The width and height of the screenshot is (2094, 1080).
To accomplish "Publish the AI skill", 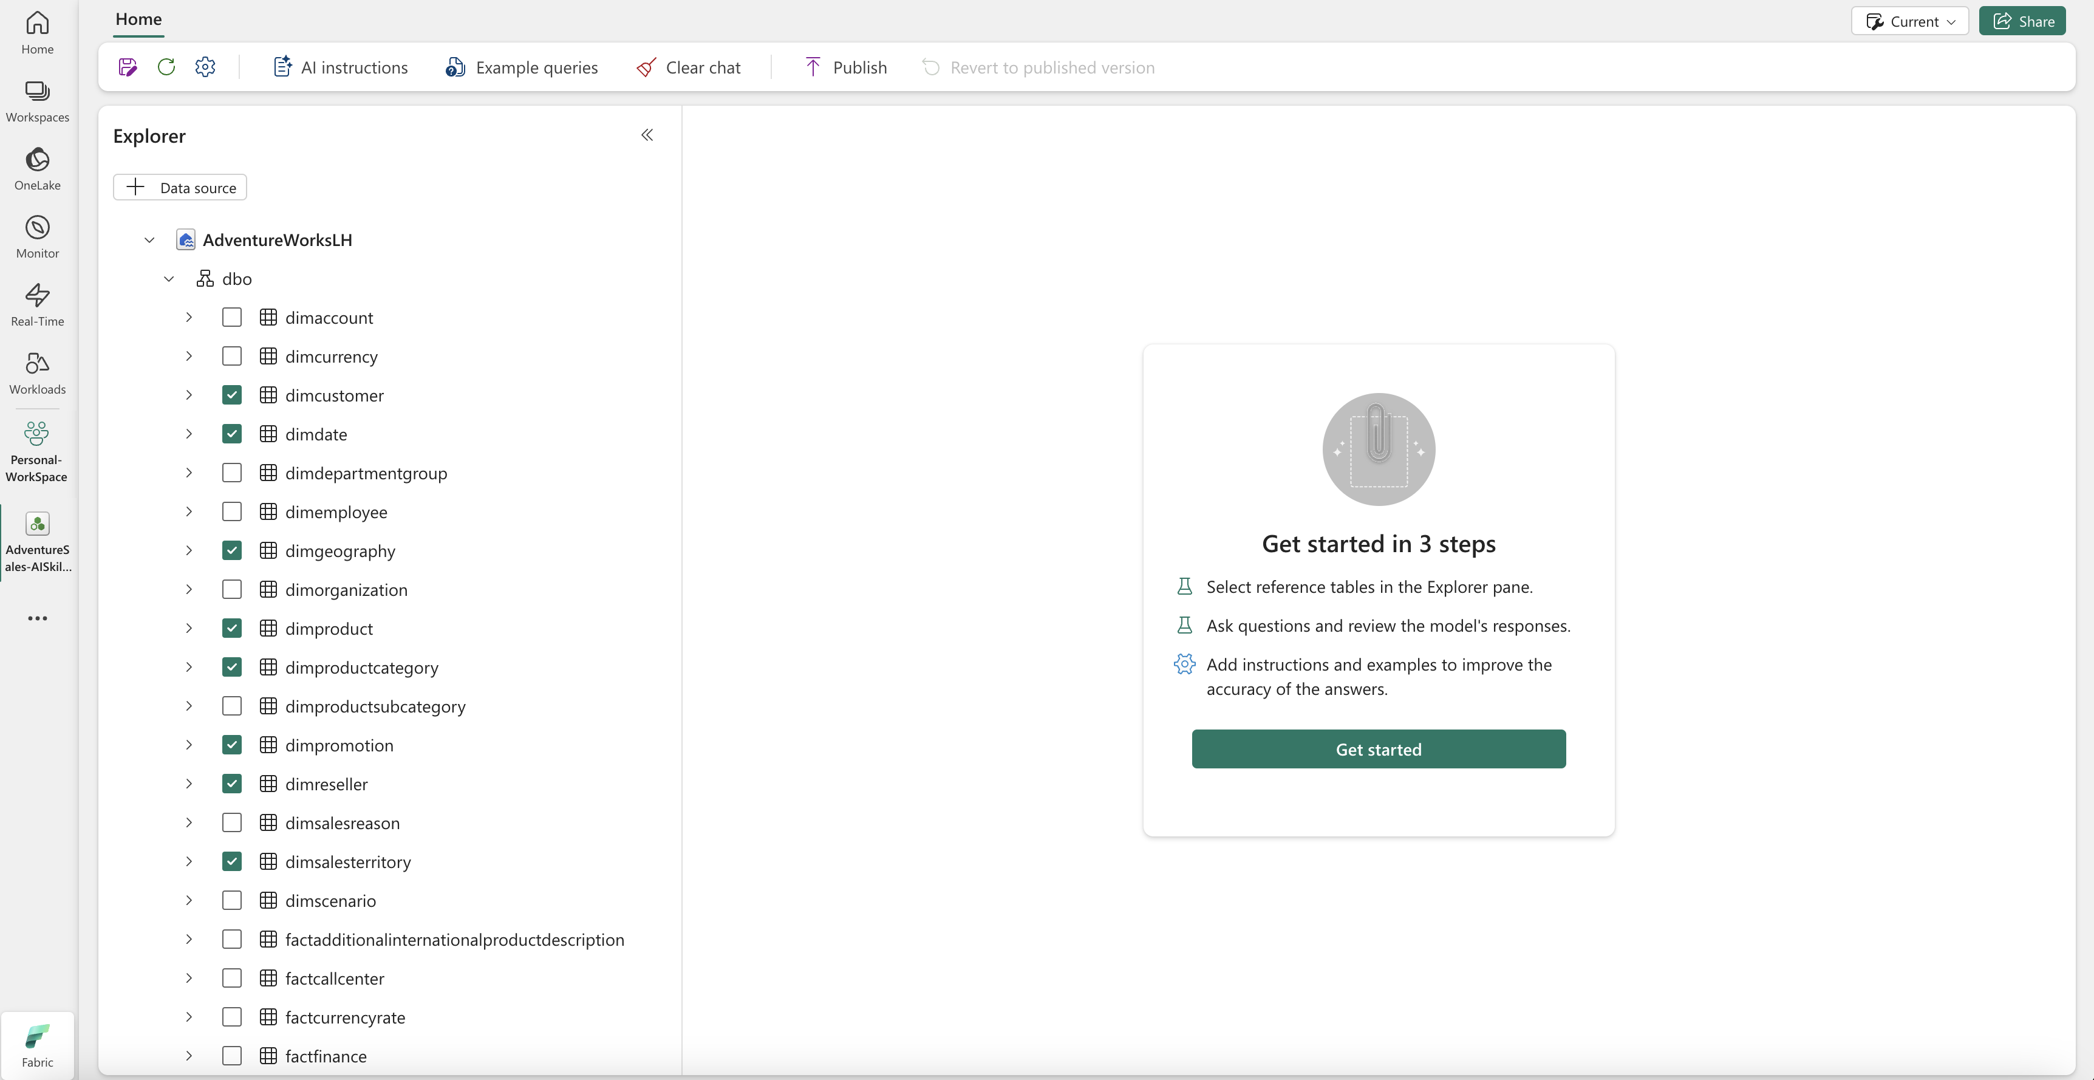I will [844, 67].
